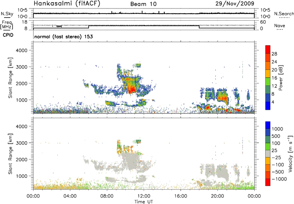
Task: Click the blue 1000 m/s velocity band
Action: tap(268, 125)
